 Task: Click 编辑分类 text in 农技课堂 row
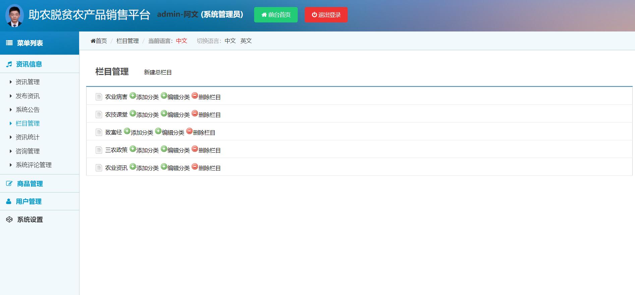point(178,115)
